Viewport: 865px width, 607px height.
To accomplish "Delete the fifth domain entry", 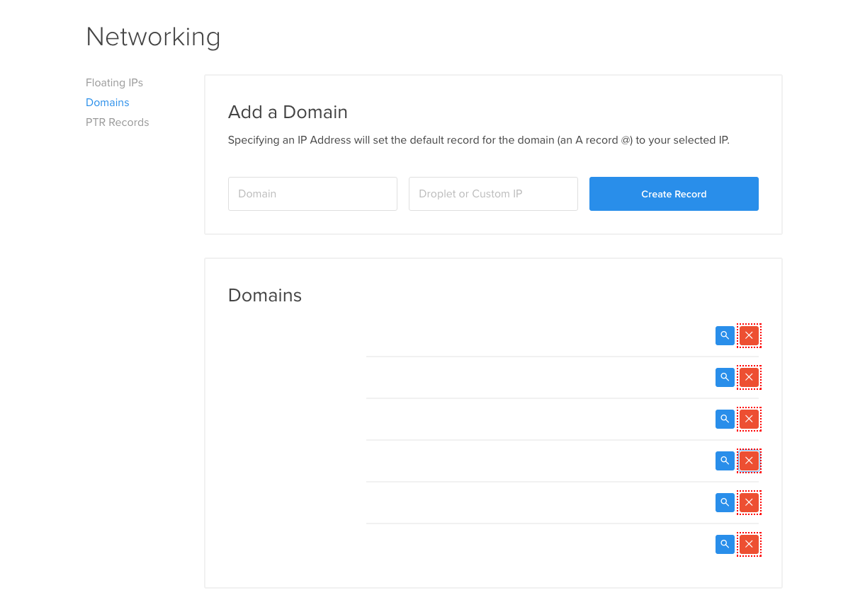I will tap(749, 502).
